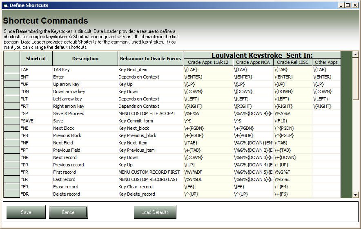
Task: Select the *NF shortcut cell
Action: pyautogui.click(x=36, y=143)
